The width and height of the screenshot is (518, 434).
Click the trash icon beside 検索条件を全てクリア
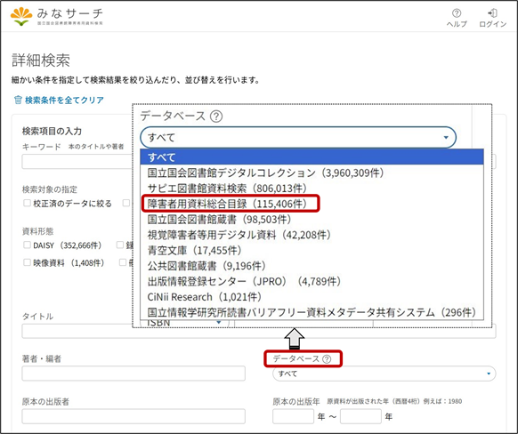(18, 100)
